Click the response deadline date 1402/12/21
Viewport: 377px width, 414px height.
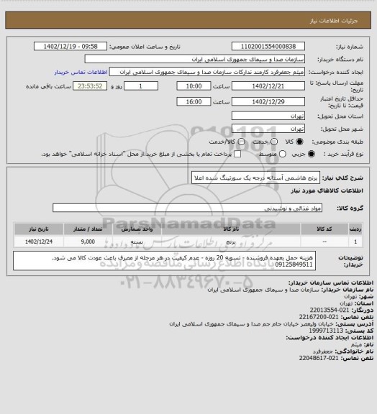click(x=268, y=86)
